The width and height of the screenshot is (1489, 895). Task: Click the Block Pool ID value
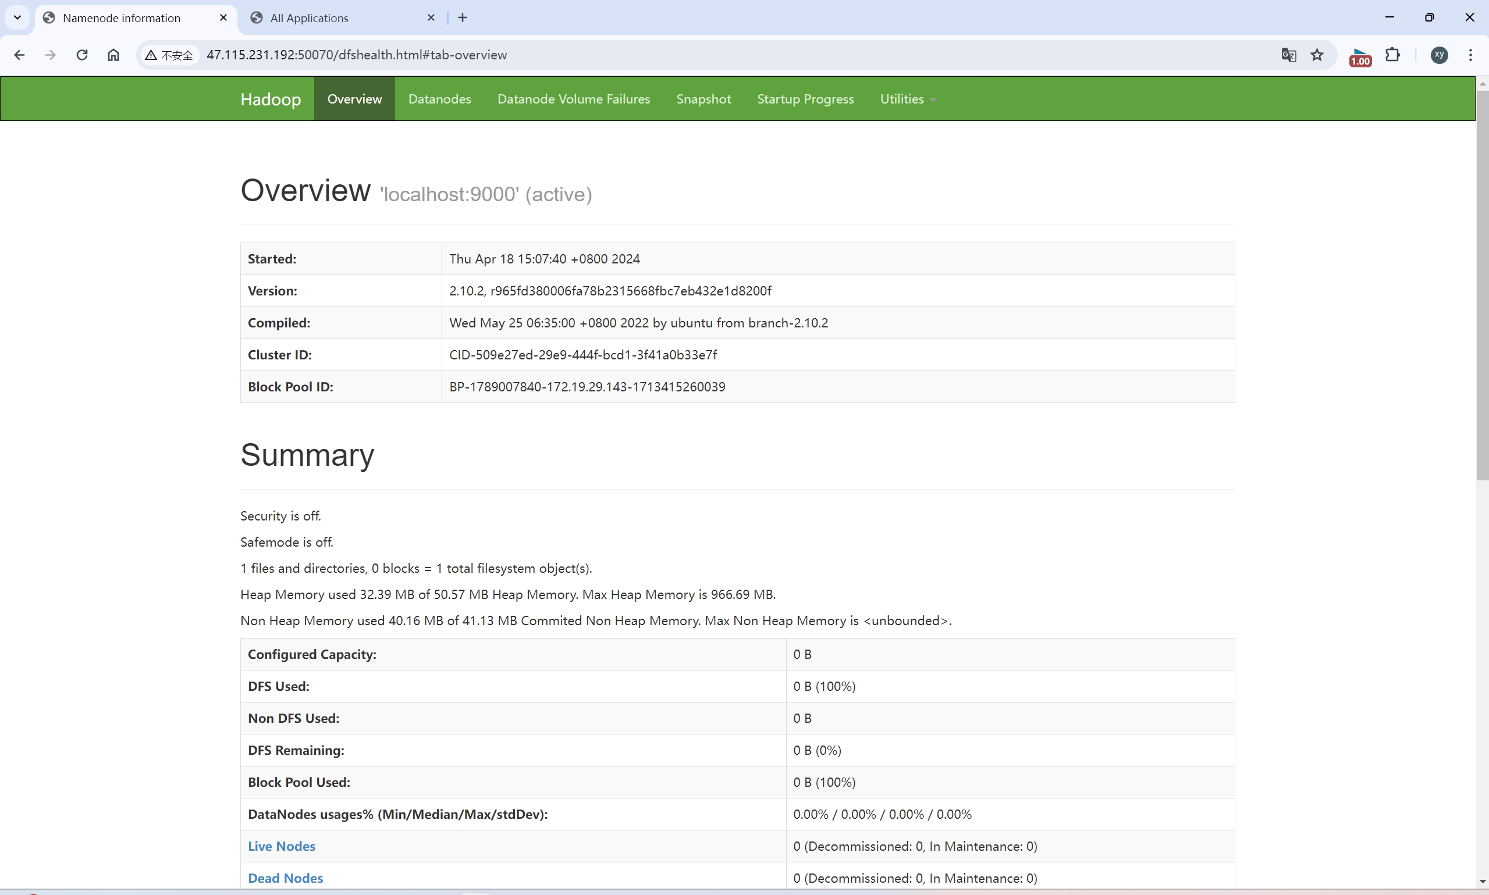[x=587, y=387]
